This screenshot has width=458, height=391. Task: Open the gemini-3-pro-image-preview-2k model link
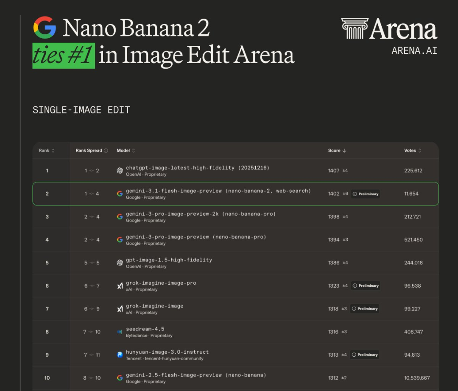pyautogui.click(x=201, y=214)
